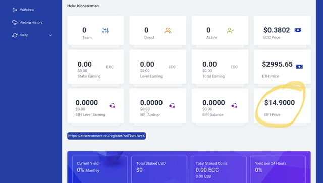
Task: Click the Active count label
Action: pos(211,37)
